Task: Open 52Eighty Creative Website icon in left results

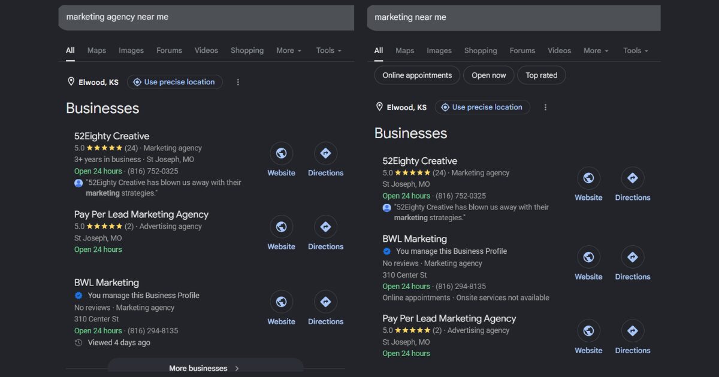Action: pyautogui.click(x=282, y=153)
